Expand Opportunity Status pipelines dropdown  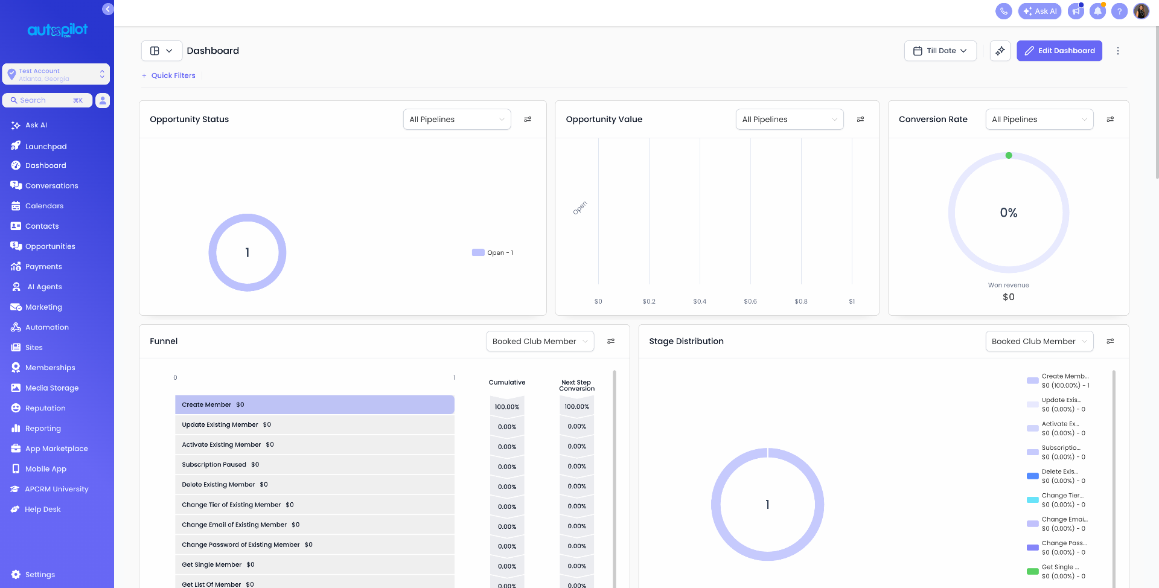tap(457, 120)
